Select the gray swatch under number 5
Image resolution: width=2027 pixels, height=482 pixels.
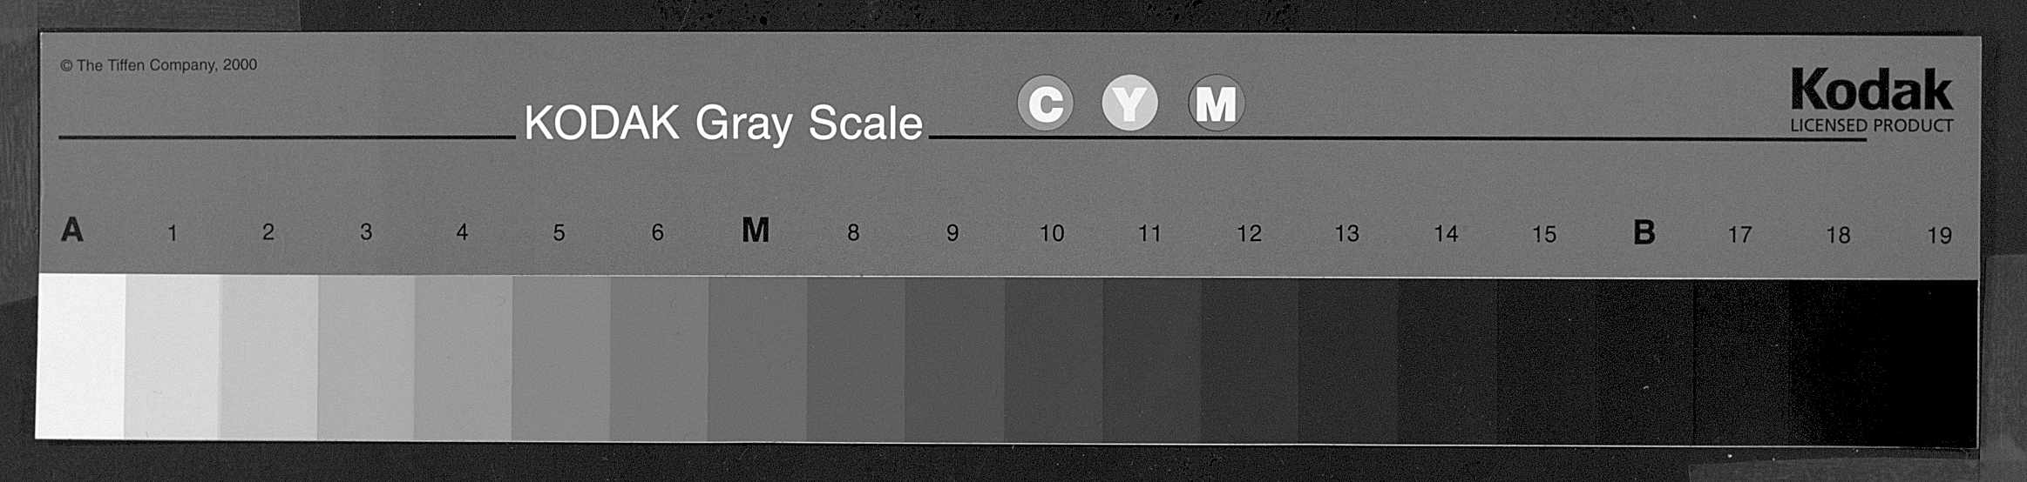pyautogui.click(x=560, y=358)
